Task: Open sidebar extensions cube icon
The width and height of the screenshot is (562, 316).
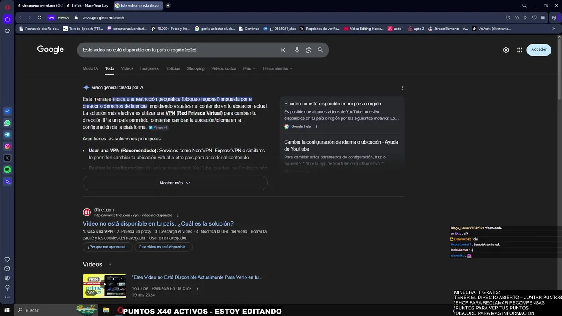Action: pyautogui.click(x=7, y=269)
